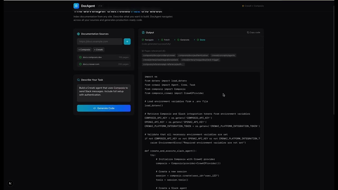
Task: Click the Copy code button
Action: tap(253, 32)
